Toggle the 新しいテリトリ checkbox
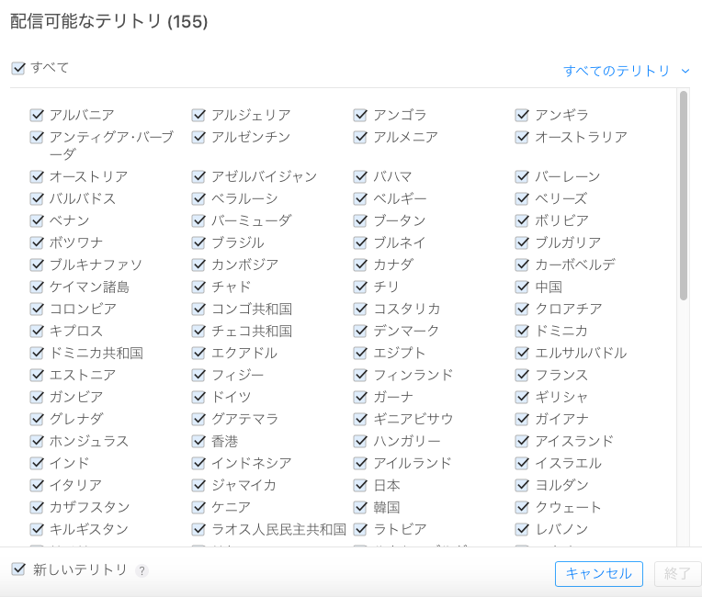This screenshot has height=597, width=702. [18, 569]
